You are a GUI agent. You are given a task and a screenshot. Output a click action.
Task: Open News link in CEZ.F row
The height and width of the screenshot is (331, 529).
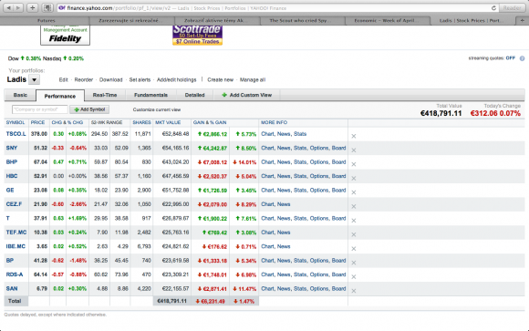(x=284, y=204)
